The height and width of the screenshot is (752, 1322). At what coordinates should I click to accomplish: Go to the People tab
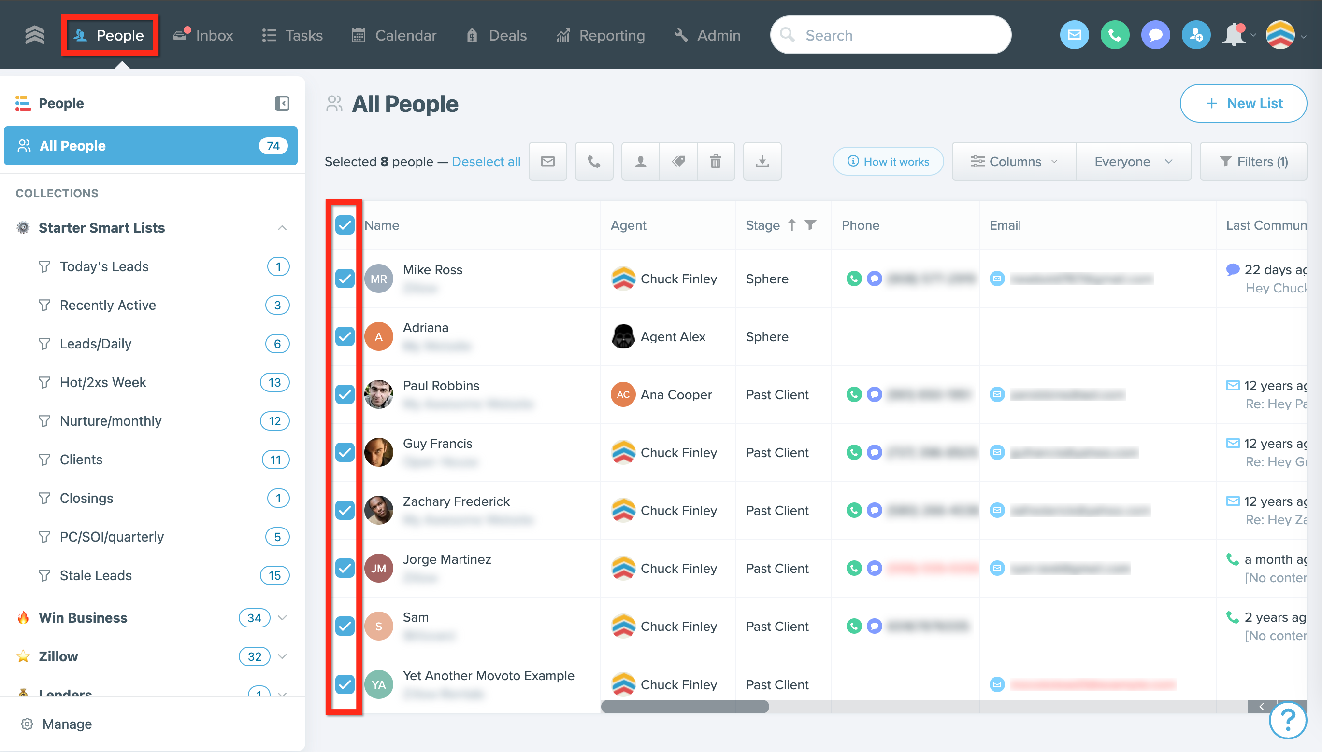pos(110,35)
